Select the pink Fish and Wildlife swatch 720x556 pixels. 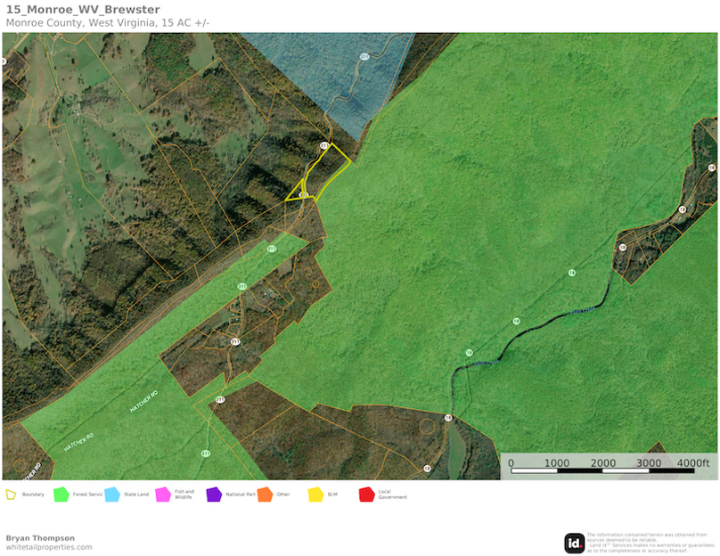point(162,494)
